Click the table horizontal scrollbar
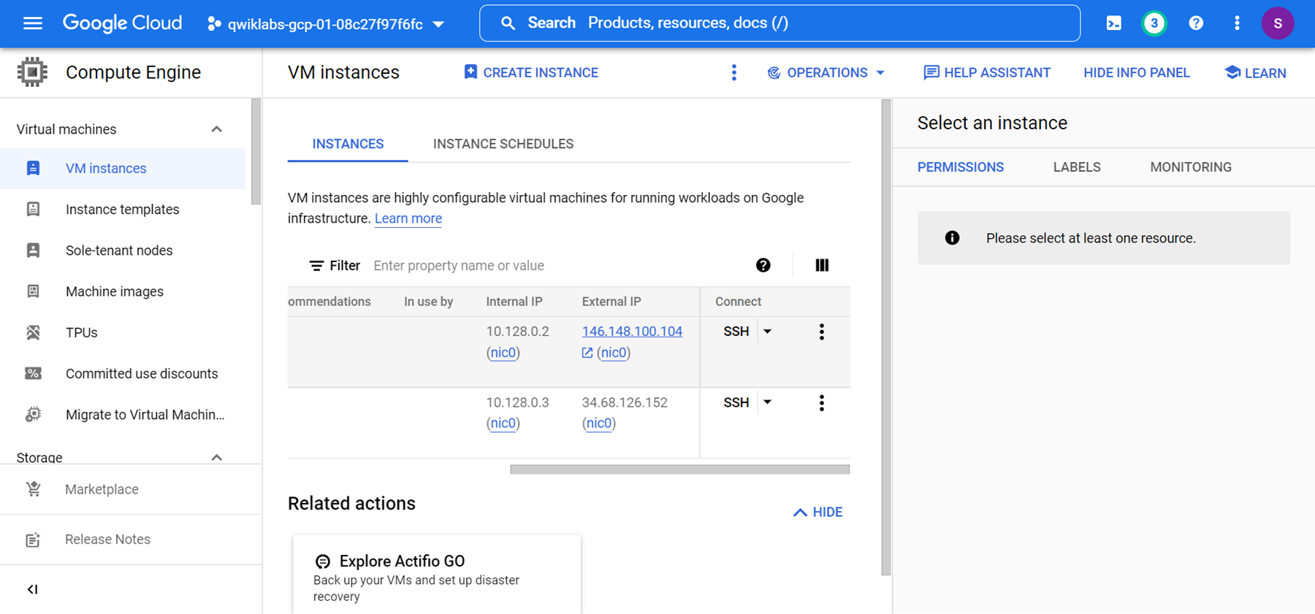 point(679,469)
